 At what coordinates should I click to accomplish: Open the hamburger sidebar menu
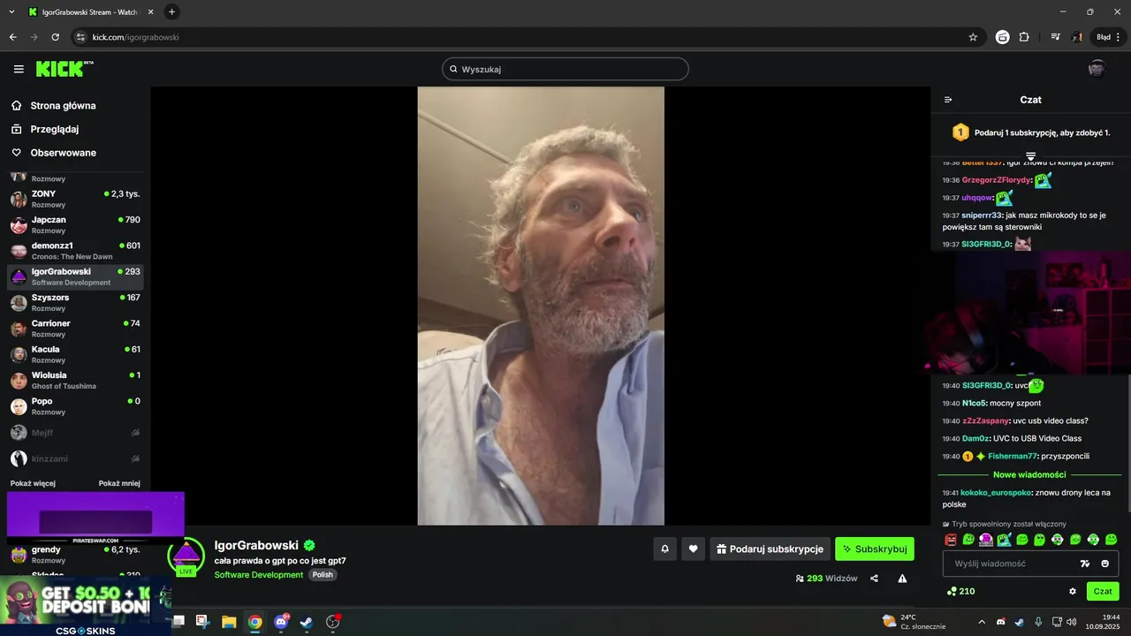(19, 69)
